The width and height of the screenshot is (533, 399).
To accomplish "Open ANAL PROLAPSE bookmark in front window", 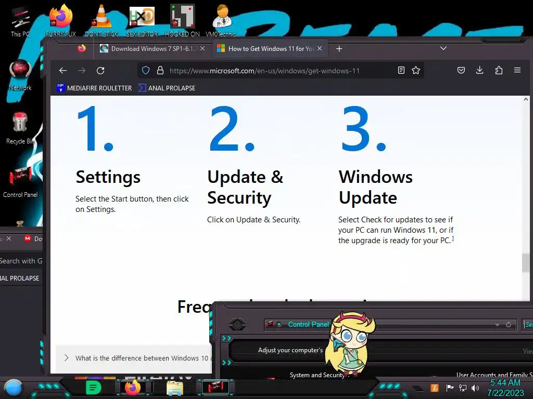I will [x=167, y=88].
